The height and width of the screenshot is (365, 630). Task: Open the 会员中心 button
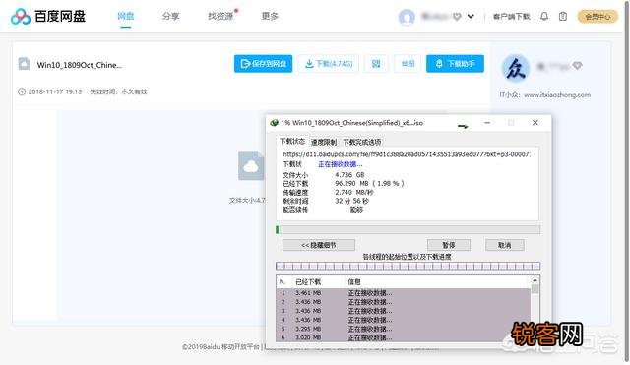click(x=598, y=17)
